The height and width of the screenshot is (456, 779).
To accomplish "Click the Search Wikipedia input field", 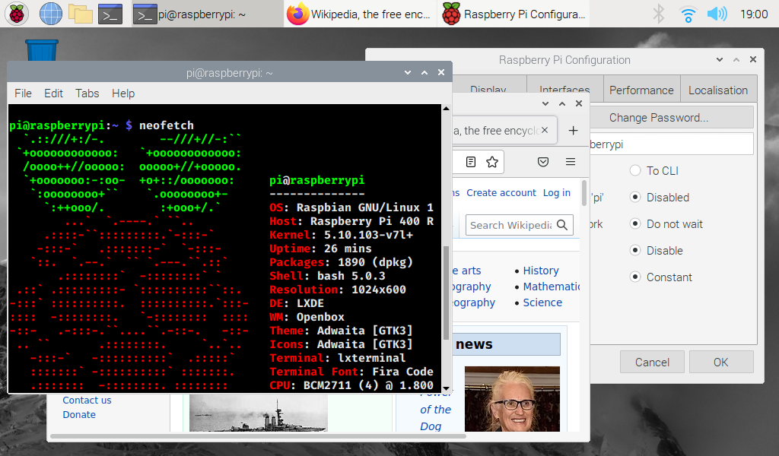I will coord(510,225).
